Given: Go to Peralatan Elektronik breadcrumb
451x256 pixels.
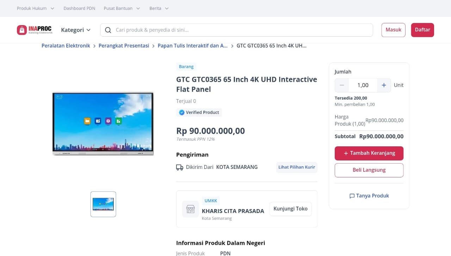Looking at the screenshot, I should point(66,46).
